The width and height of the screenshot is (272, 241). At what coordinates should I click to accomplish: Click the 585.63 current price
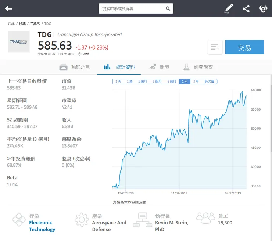(x=55, y=46)
